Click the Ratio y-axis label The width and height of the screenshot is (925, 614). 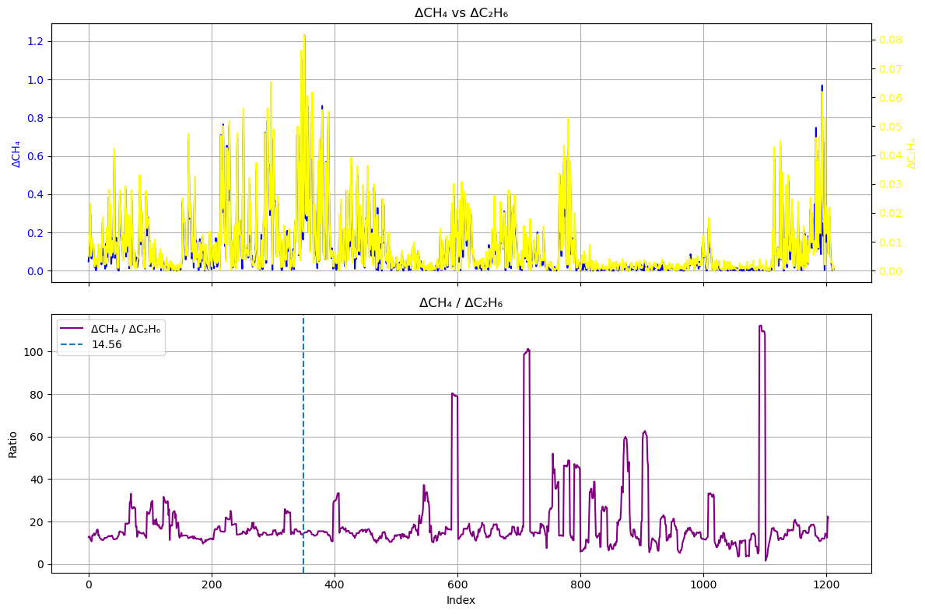coord(13,444)
